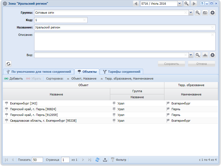Click the up-triangle icon beside Вид
Image resolution: width=221 pixels, height=166 pixels.
coord(205,55)
